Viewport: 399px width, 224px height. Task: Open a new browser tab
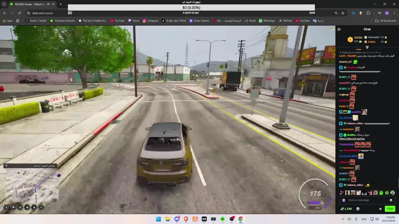60,4
